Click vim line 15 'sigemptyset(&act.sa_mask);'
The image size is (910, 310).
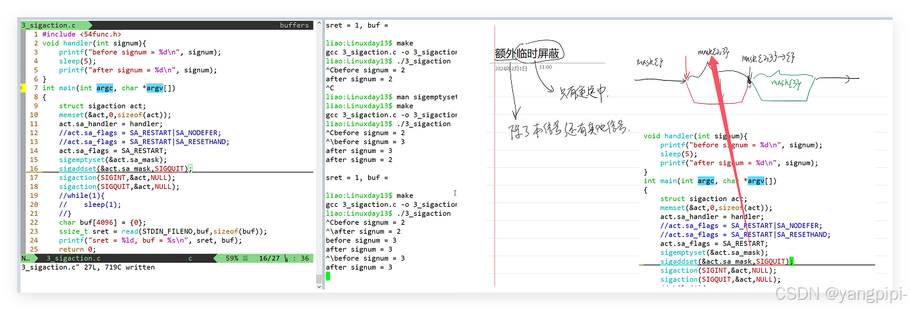(113, 160)
